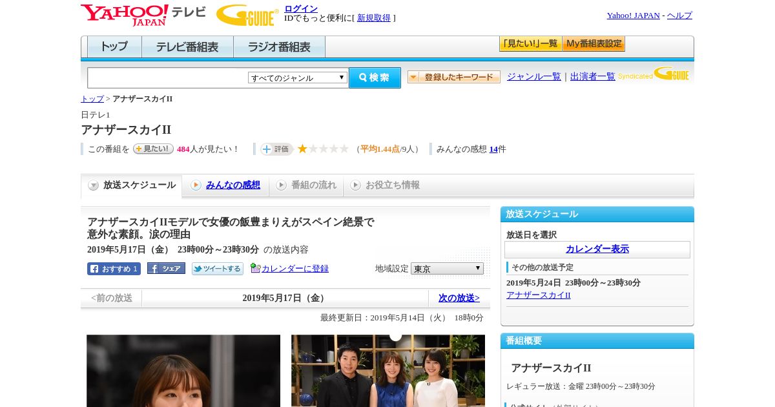The image size is (775, 407).
Task: Focus the program search input field
Action: point(167,78)
